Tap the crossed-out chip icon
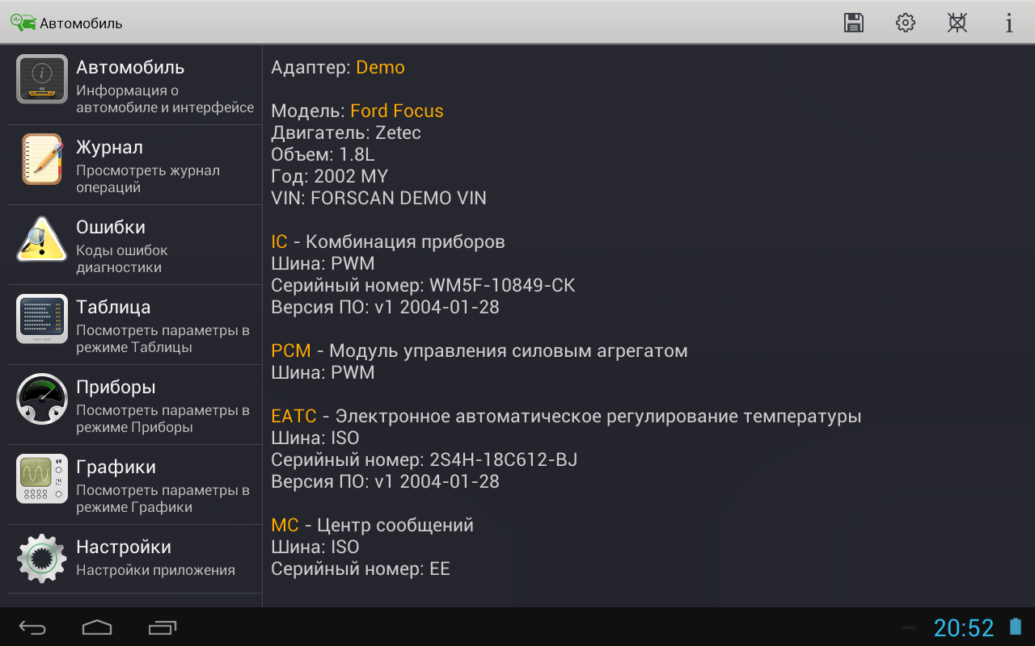The width and height of the screenshot is (1035, 646). (957, 23)
